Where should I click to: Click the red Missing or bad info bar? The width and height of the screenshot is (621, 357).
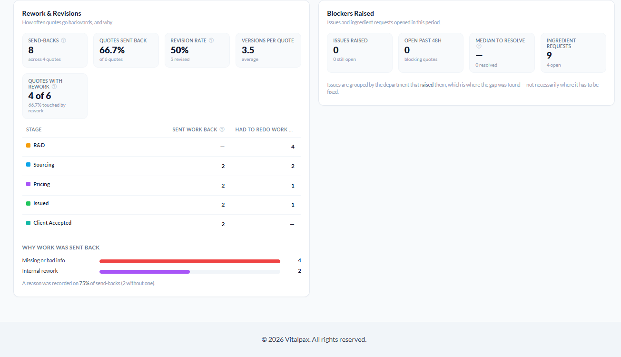point(190,261)
